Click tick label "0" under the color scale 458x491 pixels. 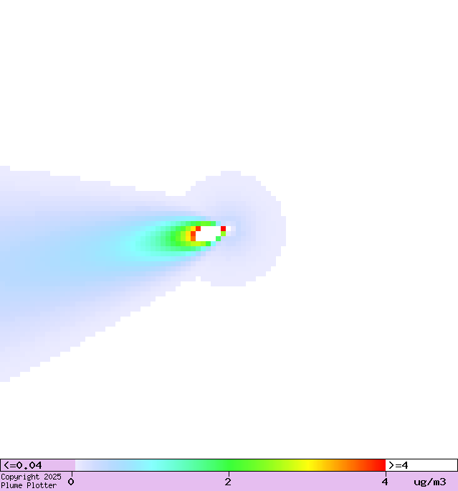71,482
